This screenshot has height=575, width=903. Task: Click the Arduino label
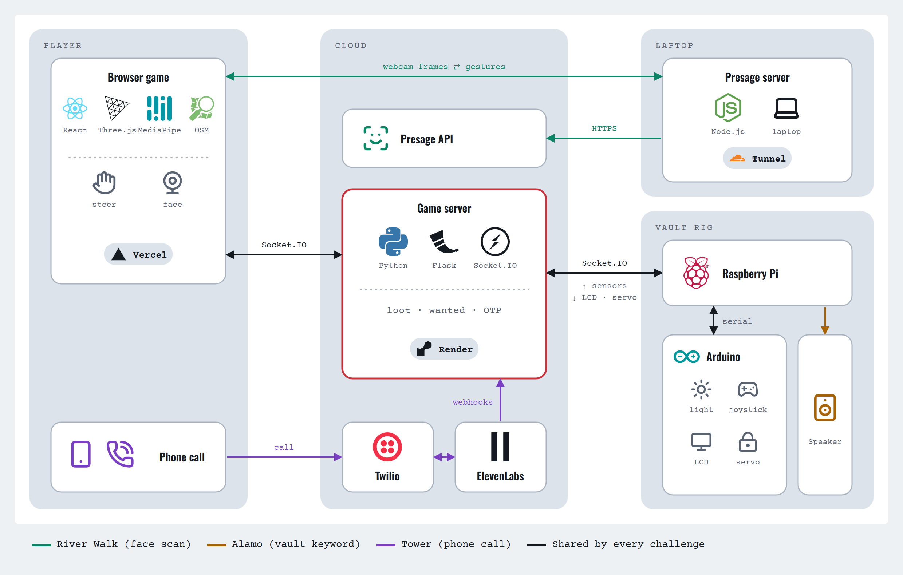click(723, 357)
